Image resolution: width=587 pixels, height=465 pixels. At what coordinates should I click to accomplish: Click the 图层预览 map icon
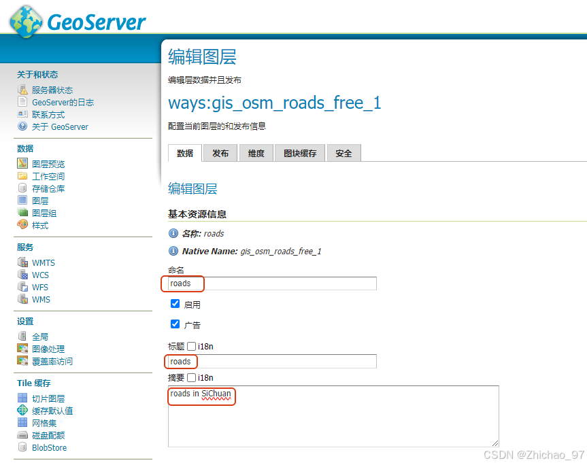(22, 163)
